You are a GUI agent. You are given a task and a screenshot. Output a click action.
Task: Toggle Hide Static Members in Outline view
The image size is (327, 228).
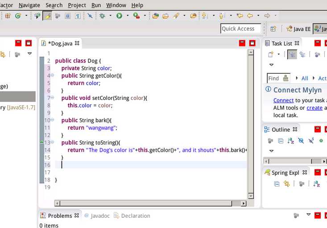[311, 141]
